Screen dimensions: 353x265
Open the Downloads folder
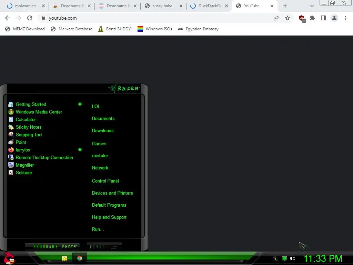(x=103, y=131)
